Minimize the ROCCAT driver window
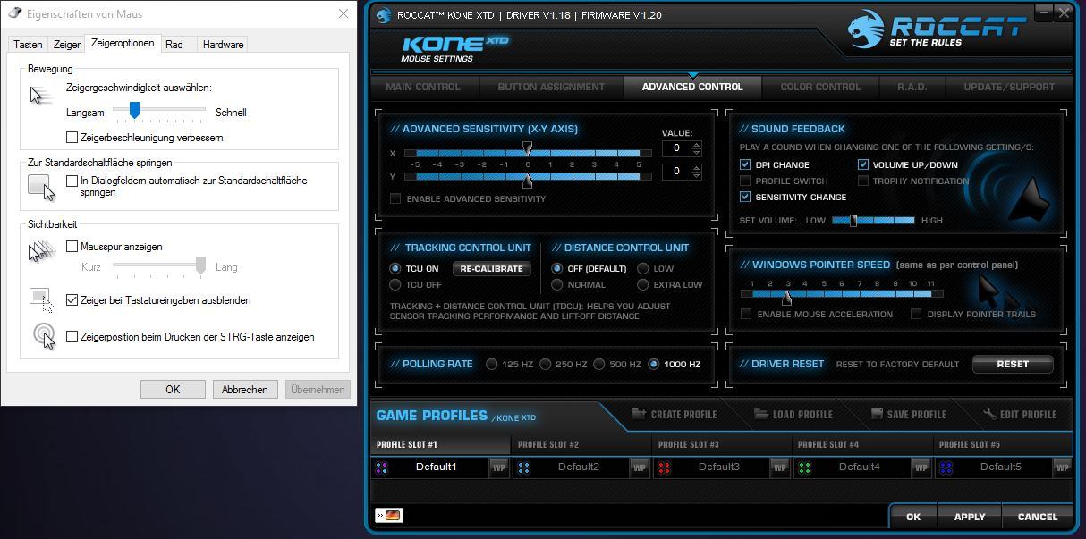Image resolution: width=1086 pixels, height=539 pixels. pyautogui.click(x=1045, y=13)
